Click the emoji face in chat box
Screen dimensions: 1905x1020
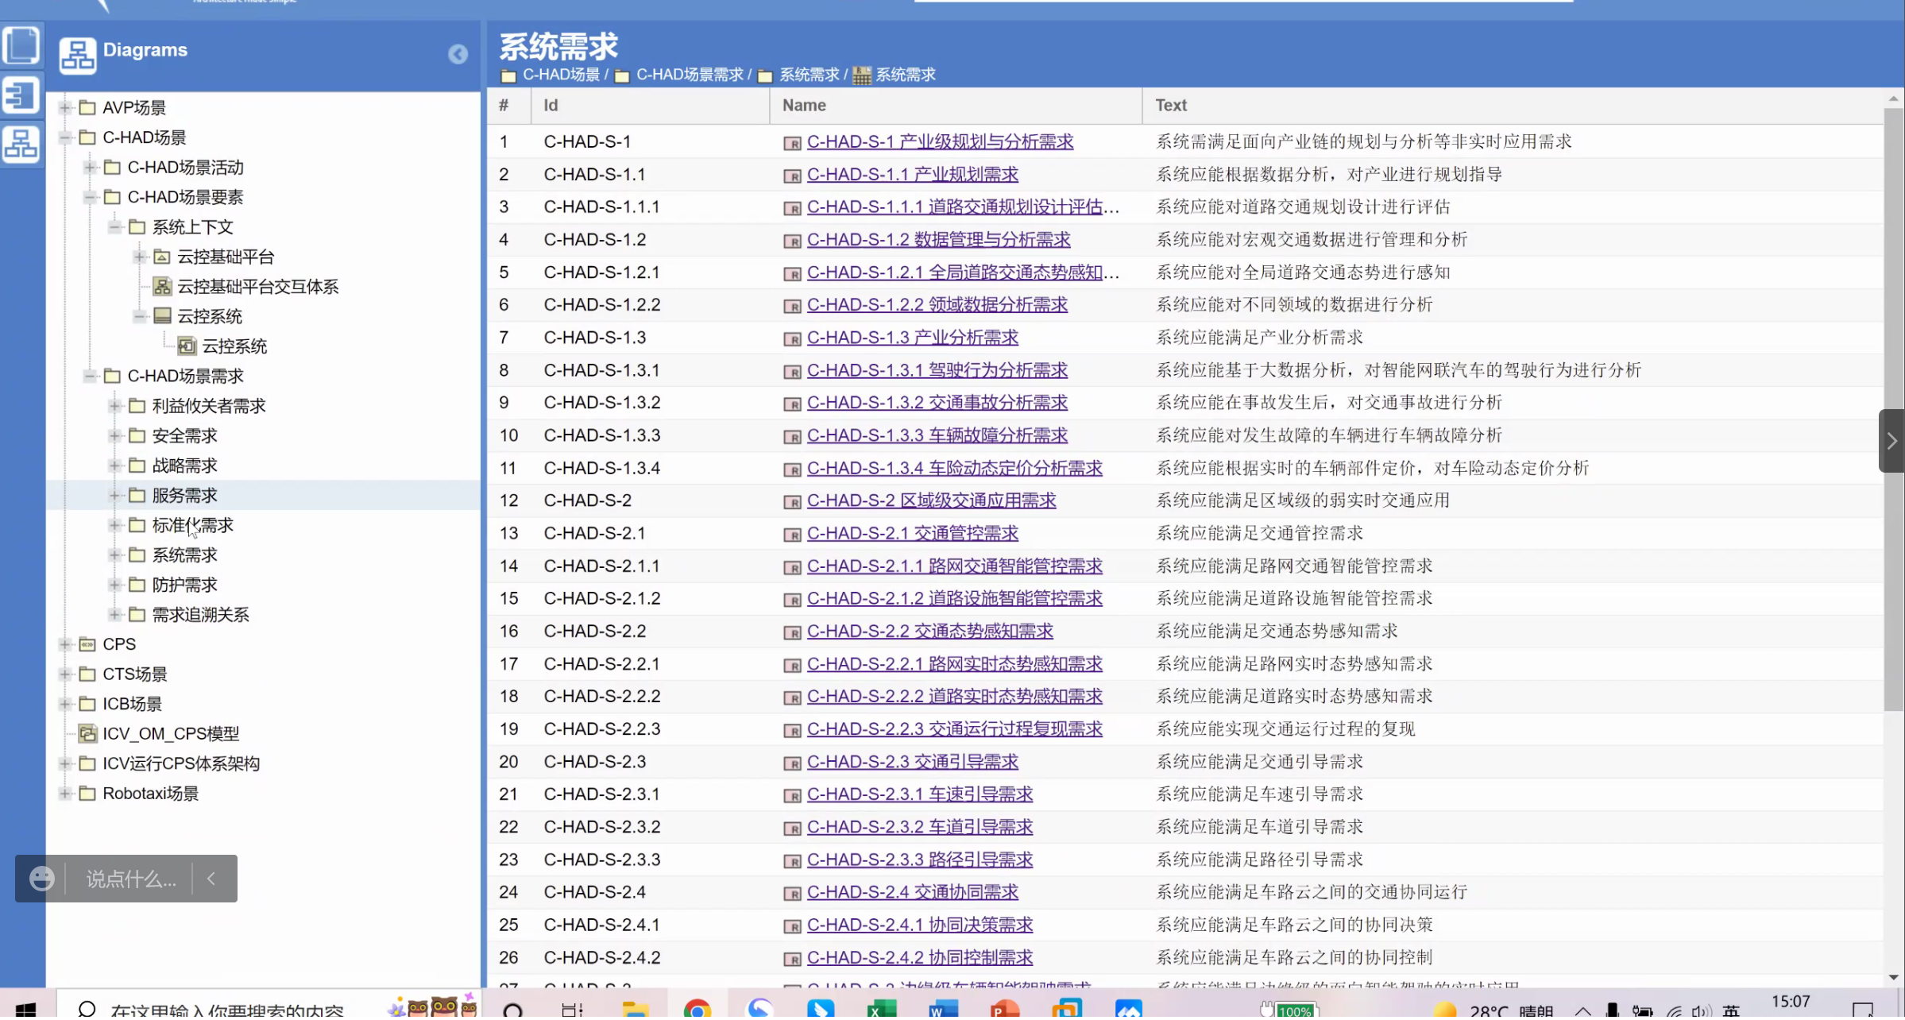41,879
